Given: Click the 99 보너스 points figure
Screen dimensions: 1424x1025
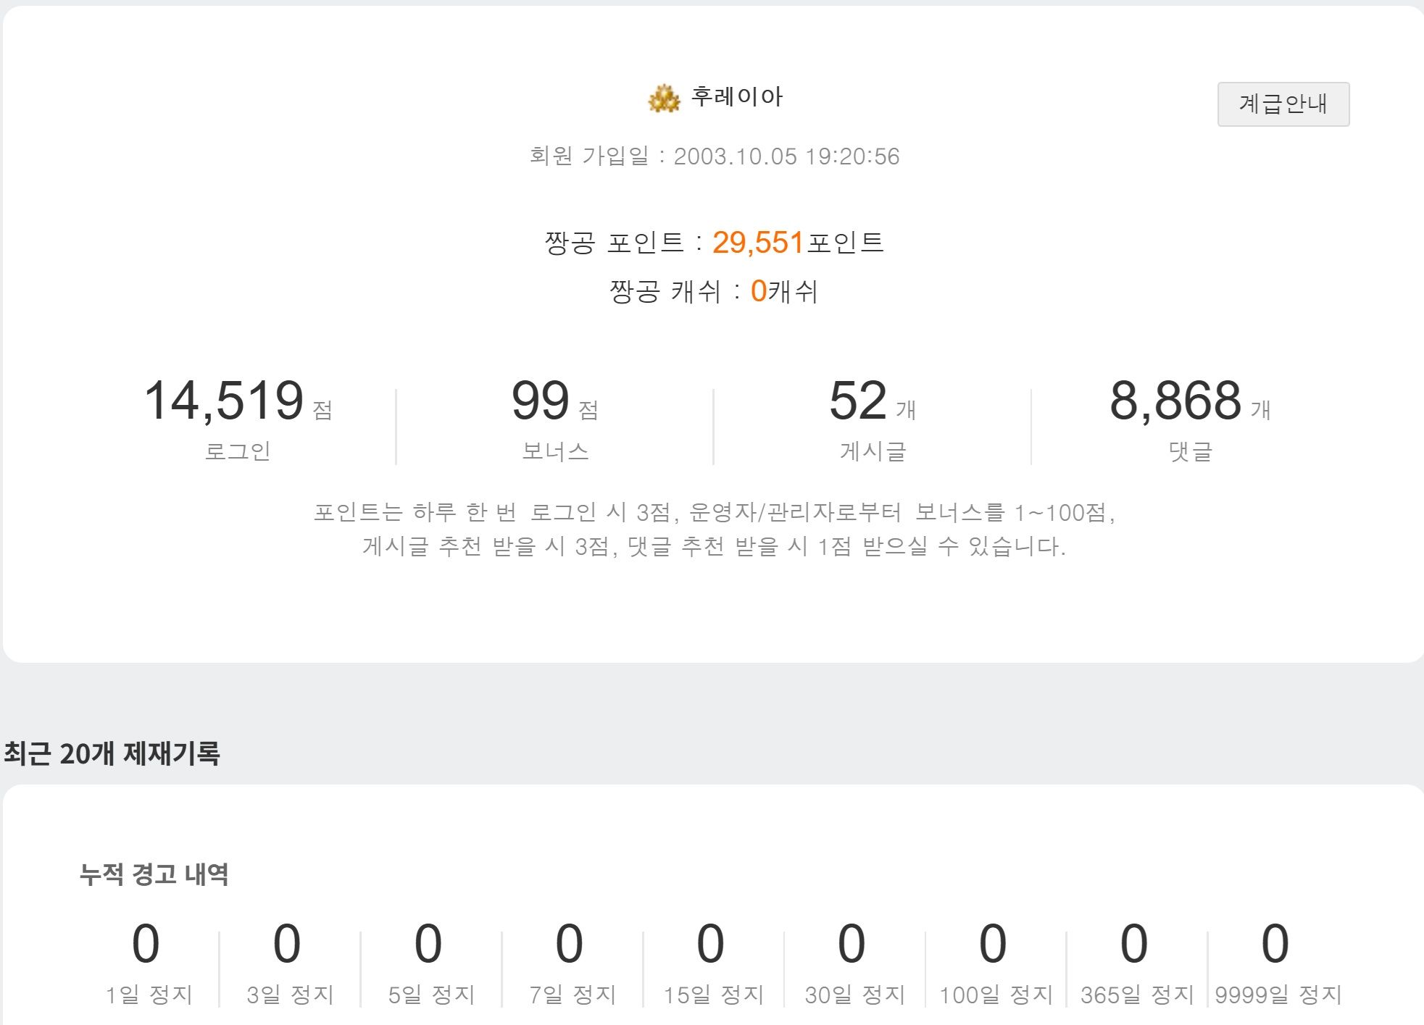Looking at the screenshot, I should point(541,401).
